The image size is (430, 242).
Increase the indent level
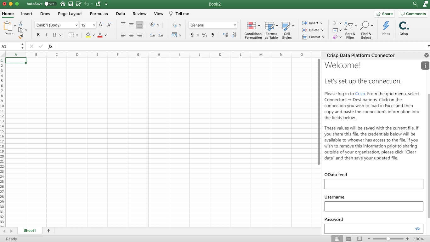pyautogui.click(x=161, y=35)
